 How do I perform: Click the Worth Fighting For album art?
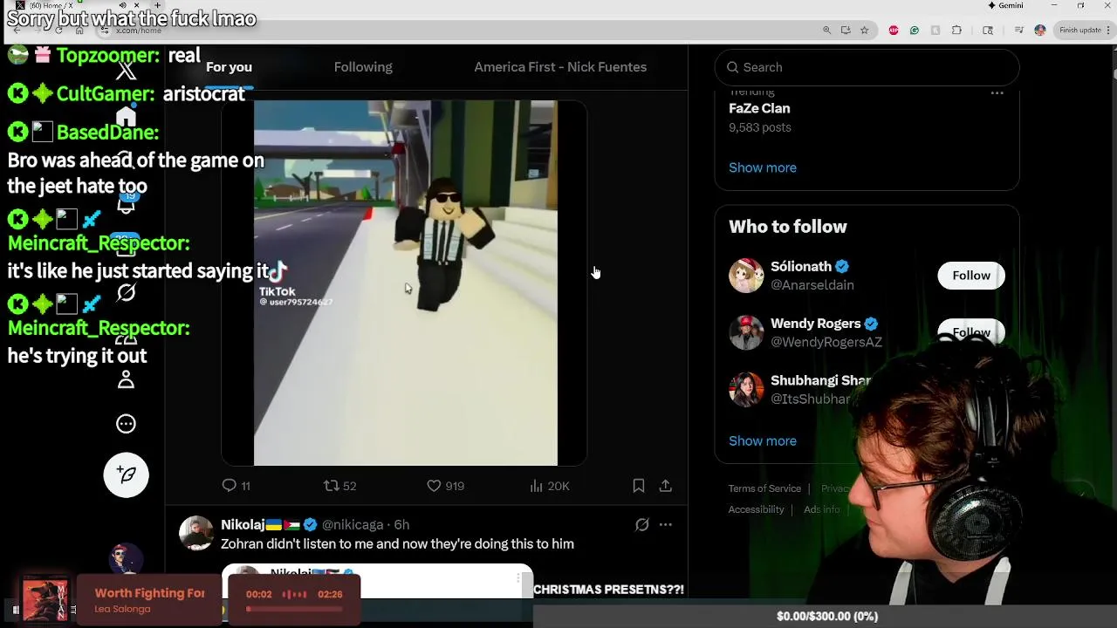click(x=45, y=600)
